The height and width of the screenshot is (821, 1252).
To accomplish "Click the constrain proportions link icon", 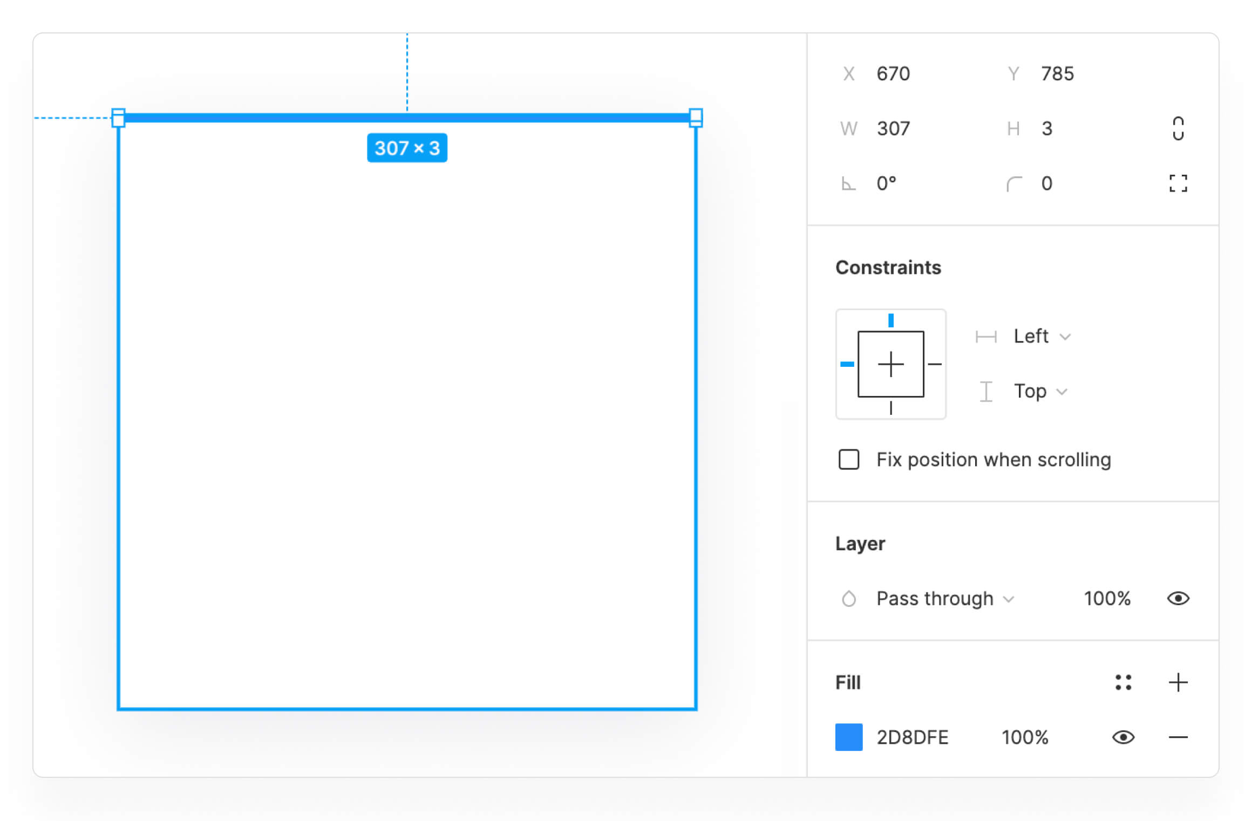I will [1178, 128].
